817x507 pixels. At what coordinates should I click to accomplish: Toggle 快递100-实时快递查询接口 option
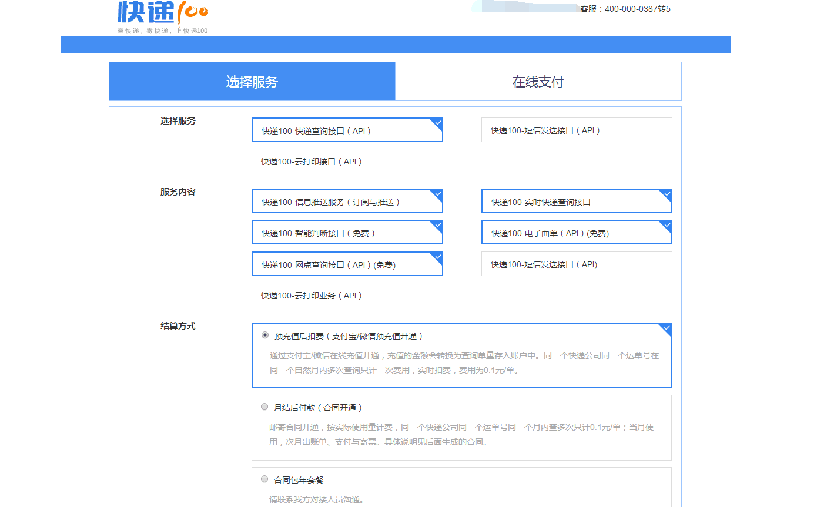(x=576, y=202)
